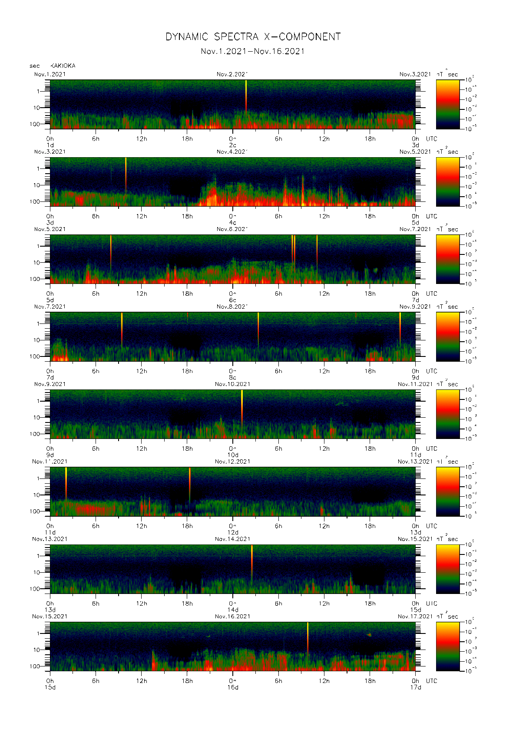Click the 8d day marker label
This screenshot has width=506, height=729.
(x=233, y=378)
